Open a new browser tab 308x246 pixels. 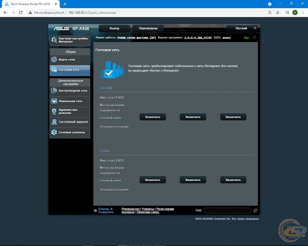click(x=65, y=4)
